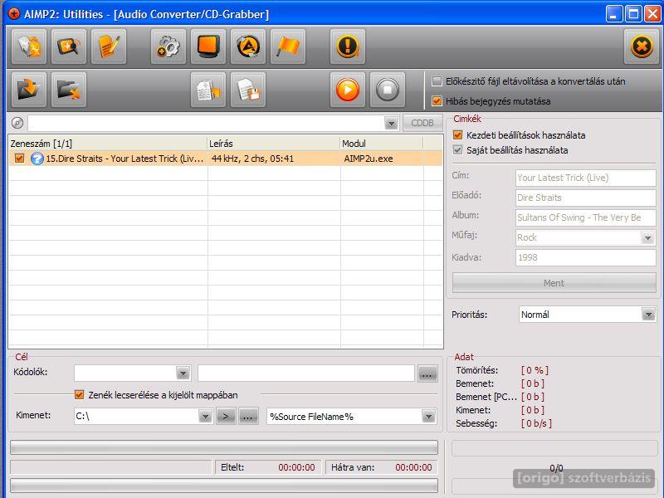
Task: Click the first top toolbar icon with shield and star
Action: (x=29, y=46)
